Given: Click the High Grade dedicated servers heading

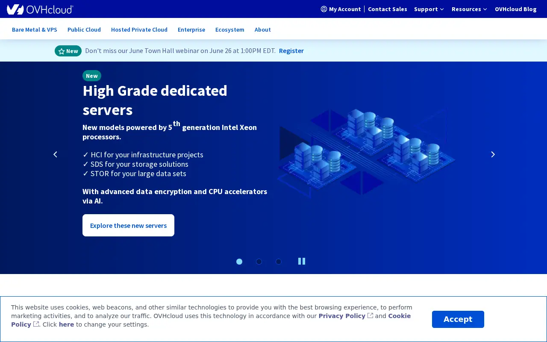Looking at the screenshot, I should (155, 100).
